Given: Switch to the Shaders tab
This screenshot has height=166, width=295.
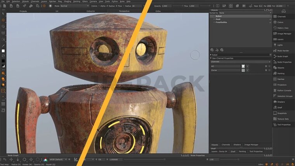Looking at the screenshot, I should [237, 145].
